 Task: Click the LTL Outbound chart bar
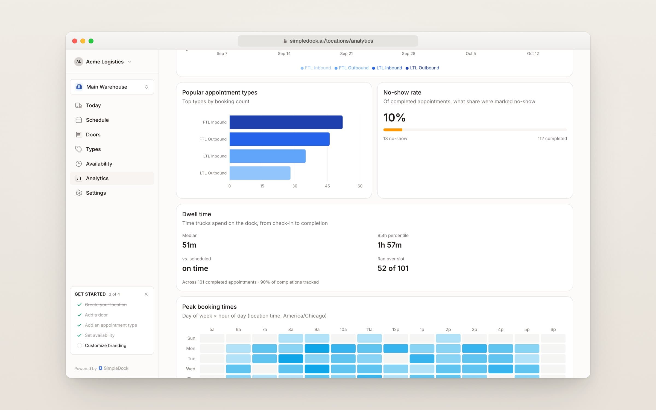tap(260, 173)
